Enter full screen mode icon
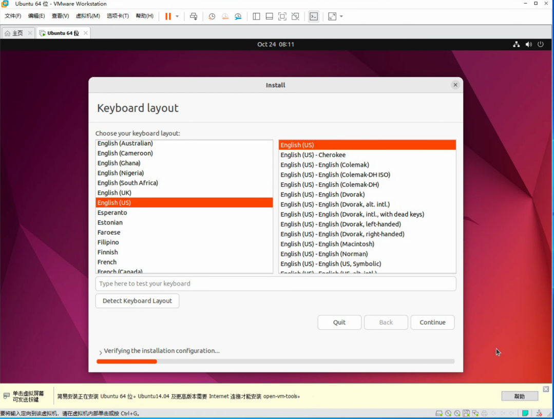Viewport: 554px width, 419px height. tap(282, 16)
